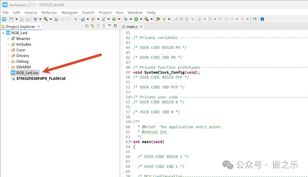Viewport: 308px width, 177px height.
Task: Click the next annotation icon
Action: click(199, 19)
